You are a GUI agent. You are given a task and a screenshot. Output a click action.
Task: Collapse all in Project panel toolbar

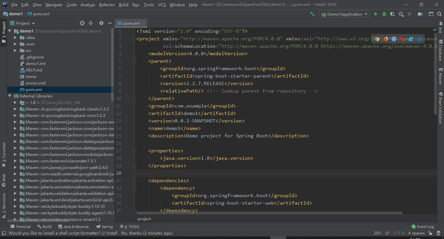tap(91, 23)
